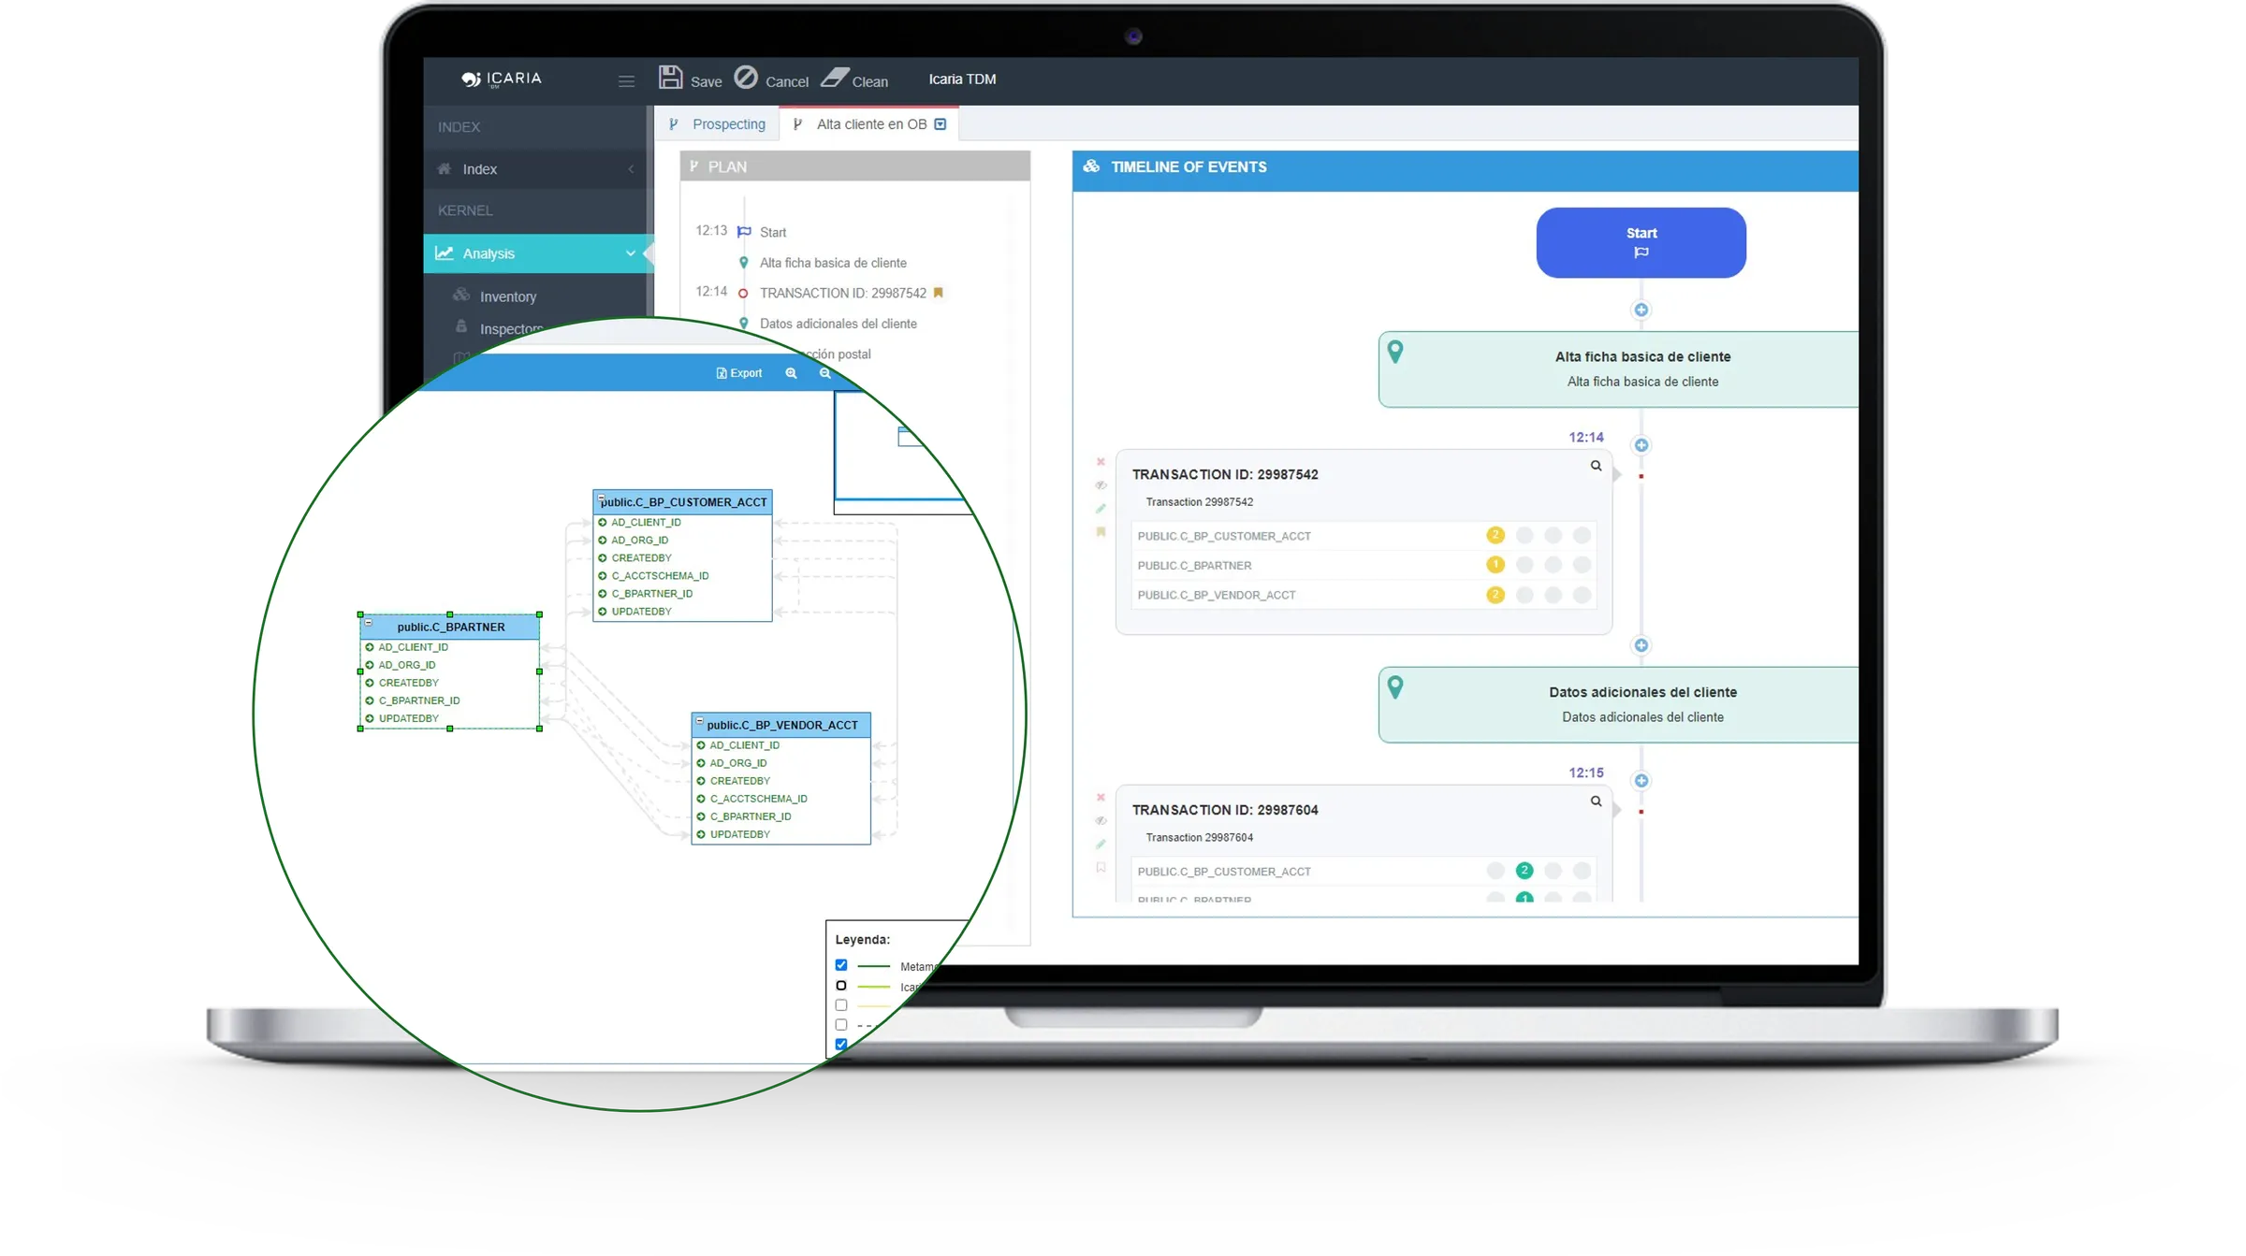The height and width of the screenshot is (1256, 2246).
Task: Toggle visibility eye for transaction 29987542
Action: click(1101, 485)
